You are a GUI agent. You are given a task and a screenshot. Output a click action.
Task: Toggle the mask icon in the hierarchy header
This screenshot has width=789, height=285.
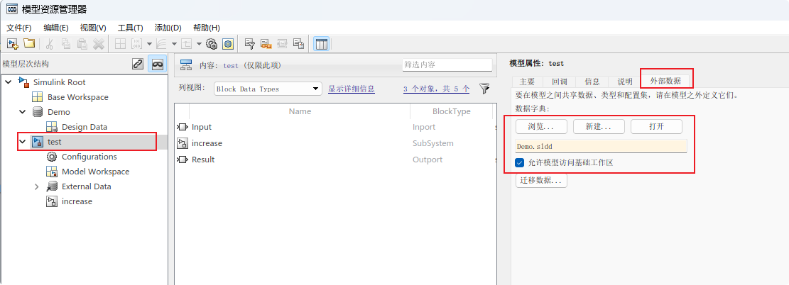point(157,64)
